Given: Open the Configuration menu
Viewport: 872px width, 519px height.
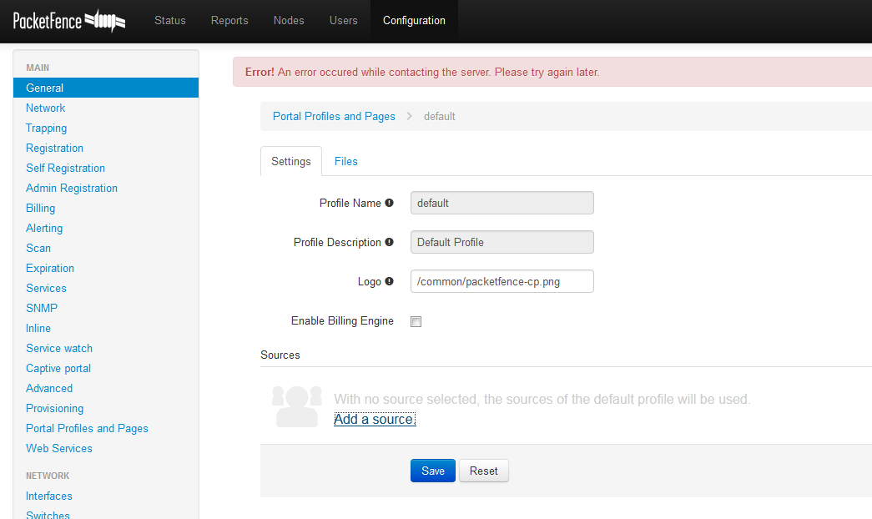Looking at the screenshot, I should pyautogui.click(x=414, y=21).
